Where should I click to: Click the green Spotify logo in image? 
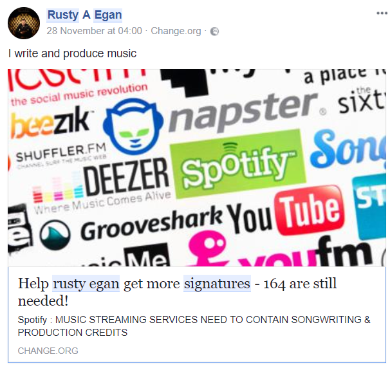[238, 163]
